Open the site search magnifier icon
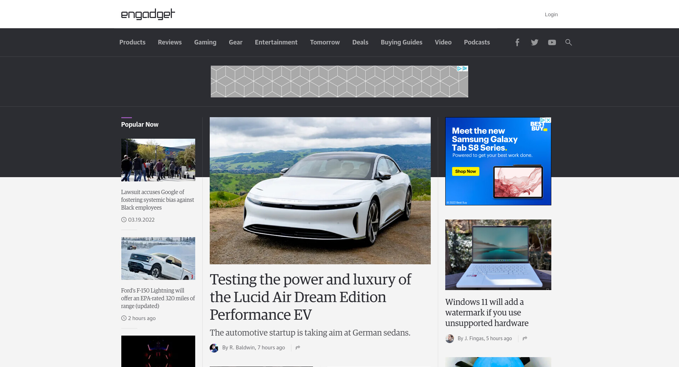Viewport: 679px width, 367px height. [568, 42]
